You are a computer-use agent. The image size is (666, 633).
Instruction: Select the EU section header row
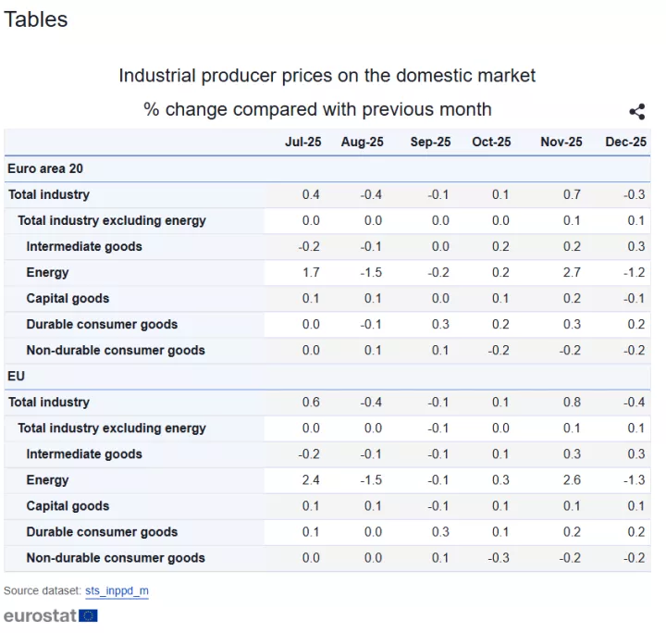16,377
